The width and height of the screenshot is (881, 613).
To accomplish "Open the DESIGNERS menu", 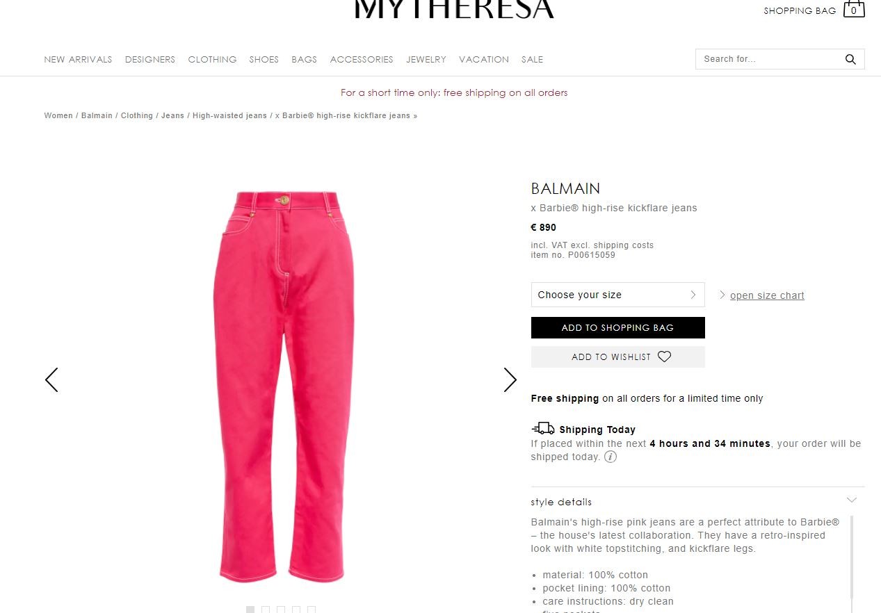I will [150, 60].
